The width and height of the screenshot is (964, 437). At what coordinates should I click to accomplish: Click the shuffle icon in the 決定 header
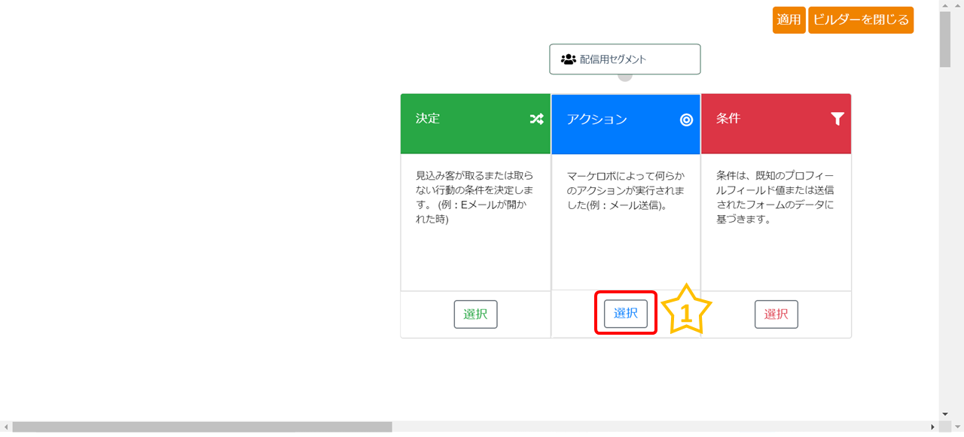coord(536,119)
